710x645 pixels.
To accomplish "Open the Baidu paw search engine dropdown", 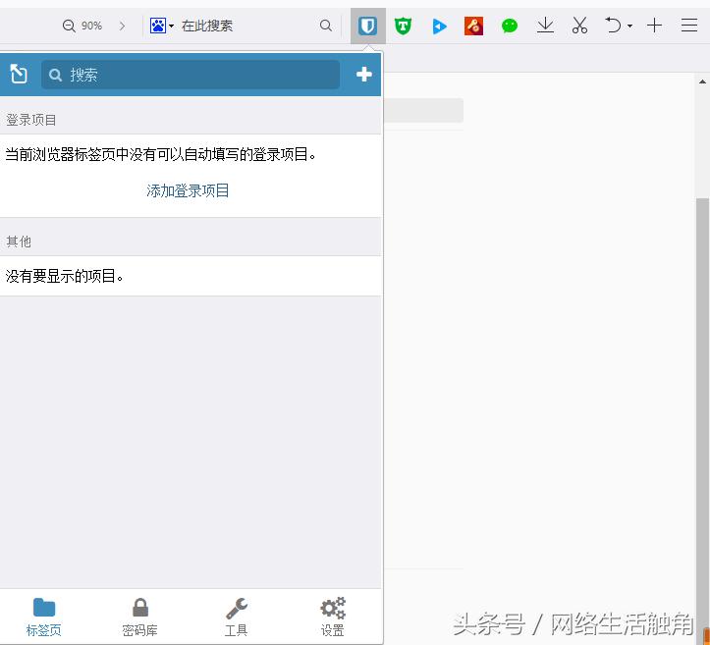I will [162, 26].
